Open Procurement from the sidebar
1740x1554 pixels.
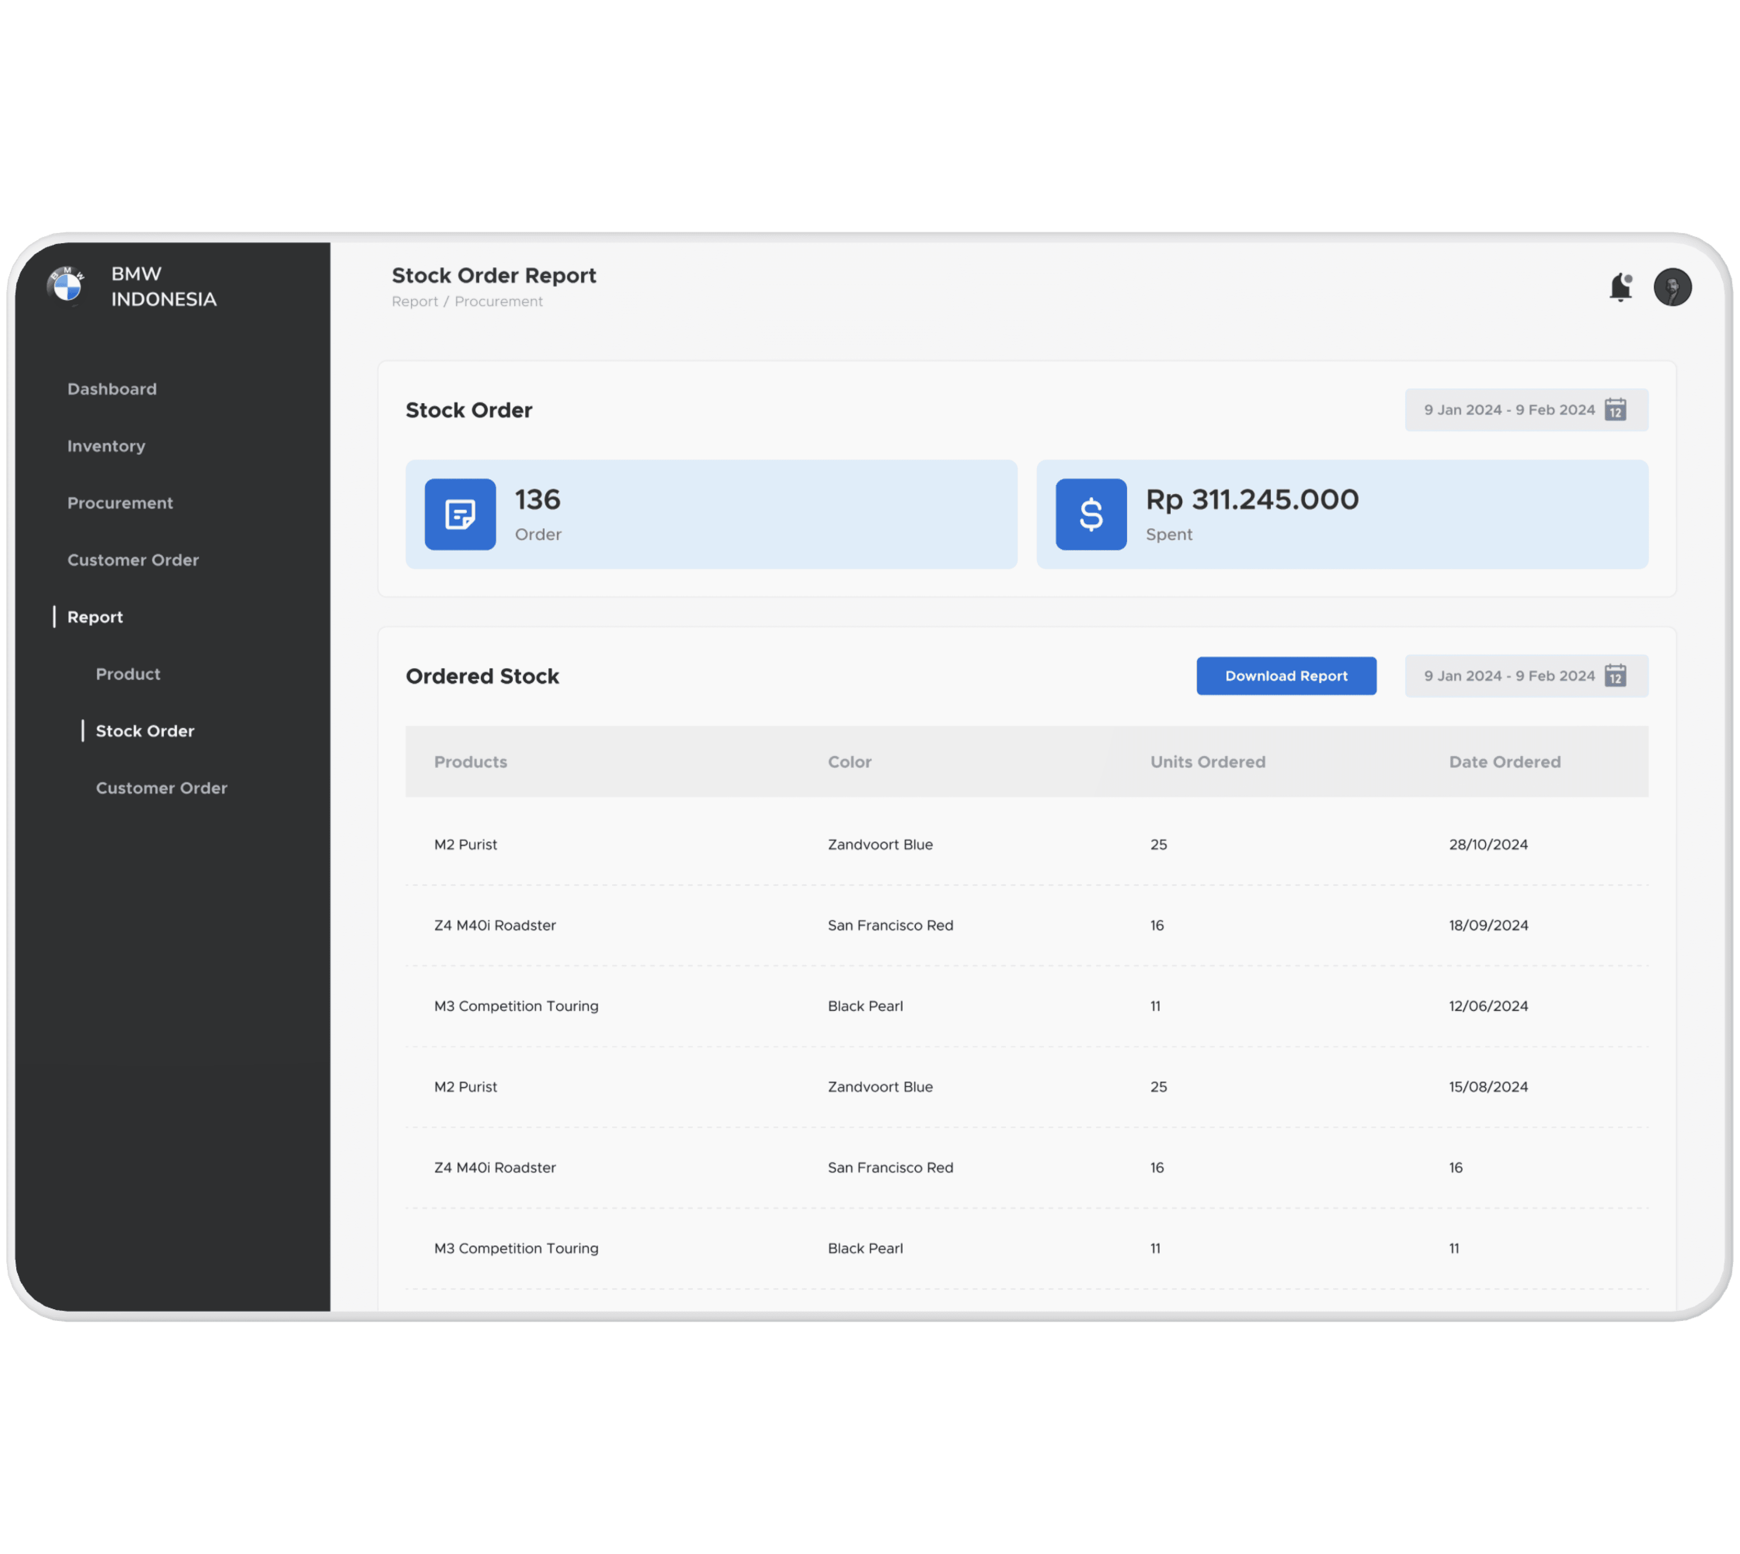point(120,503)
